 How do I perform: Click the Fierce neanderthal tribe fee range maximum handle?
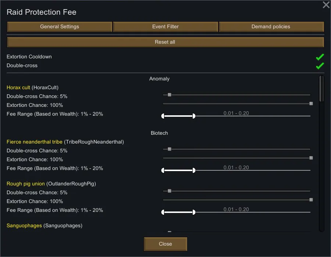194,170
